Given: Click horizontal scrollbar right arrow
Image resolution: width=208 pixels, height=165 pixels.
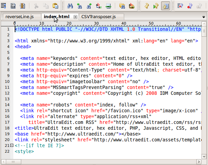Looking at the screenshot, I should pyautogui.click(x=199, y=162).
